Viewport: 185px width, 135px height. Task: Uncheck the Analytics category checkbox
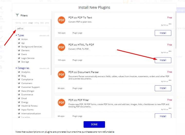click(19, 72)
